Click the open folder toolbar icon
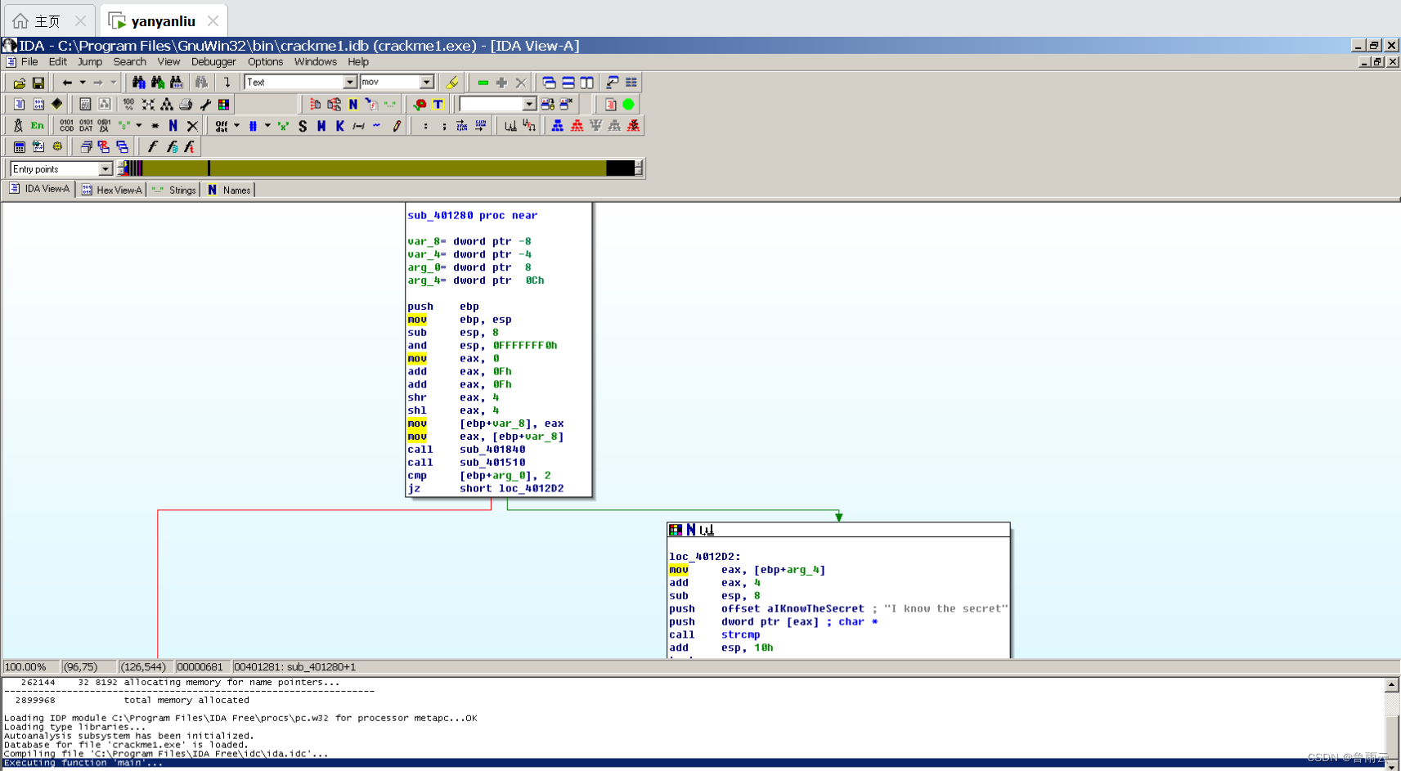 tap(19, 83)
